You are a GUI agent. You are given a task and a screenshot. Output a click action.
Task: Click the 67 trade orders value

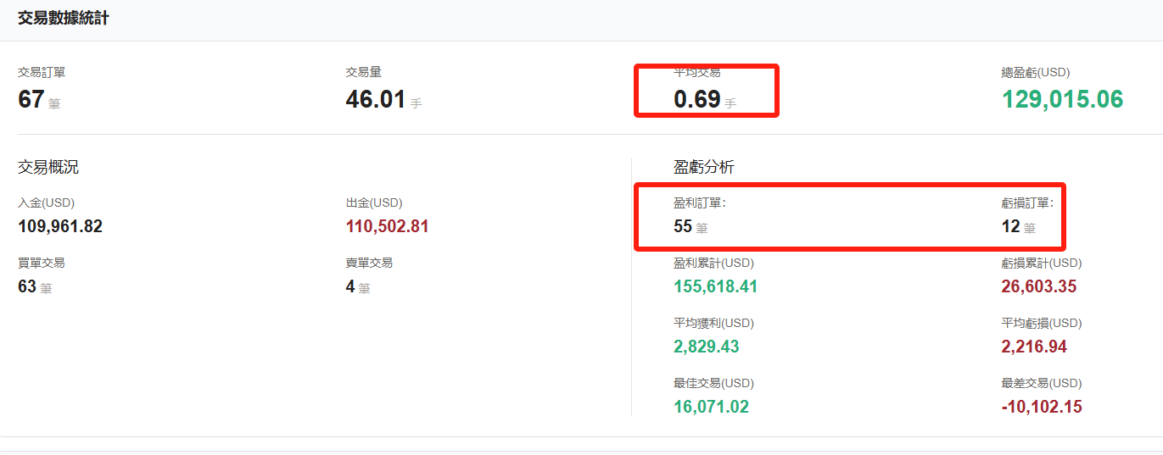(x=31, y=100)
